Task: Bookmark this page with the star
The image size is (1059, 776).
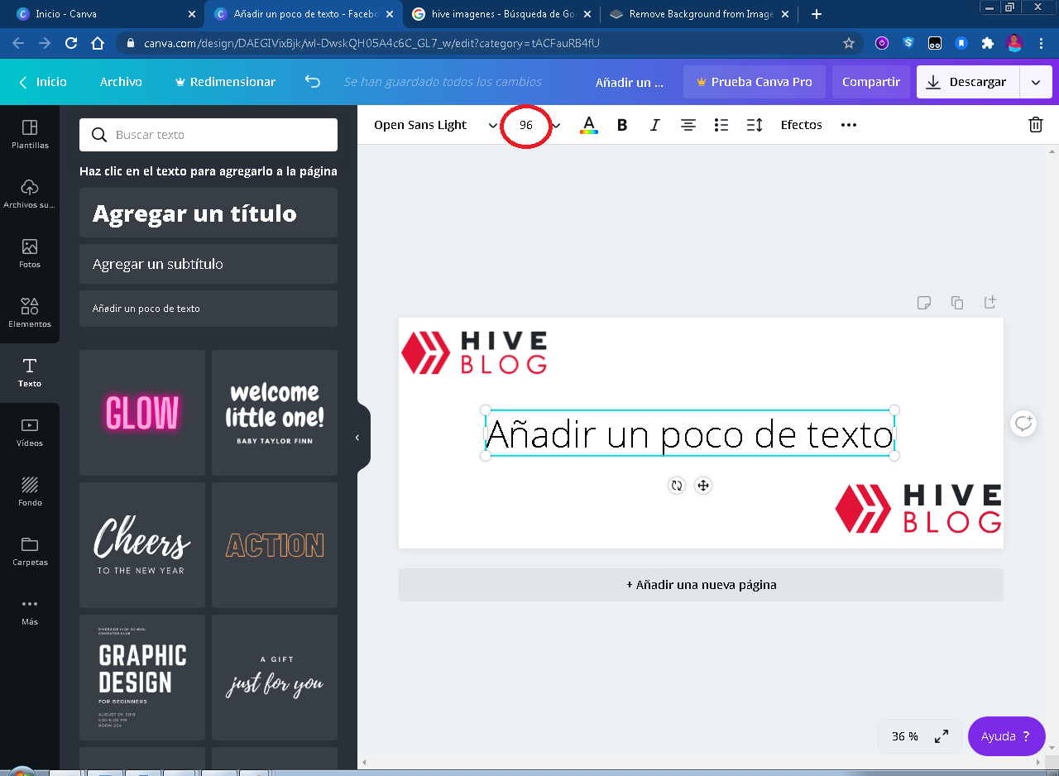Action: coord(848,43)
